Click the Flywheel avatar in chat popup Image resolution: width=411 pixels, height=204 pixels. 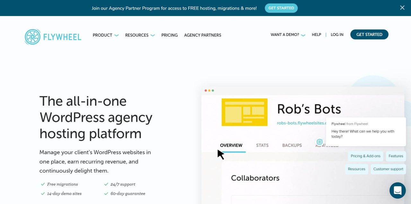pos(319,142)
